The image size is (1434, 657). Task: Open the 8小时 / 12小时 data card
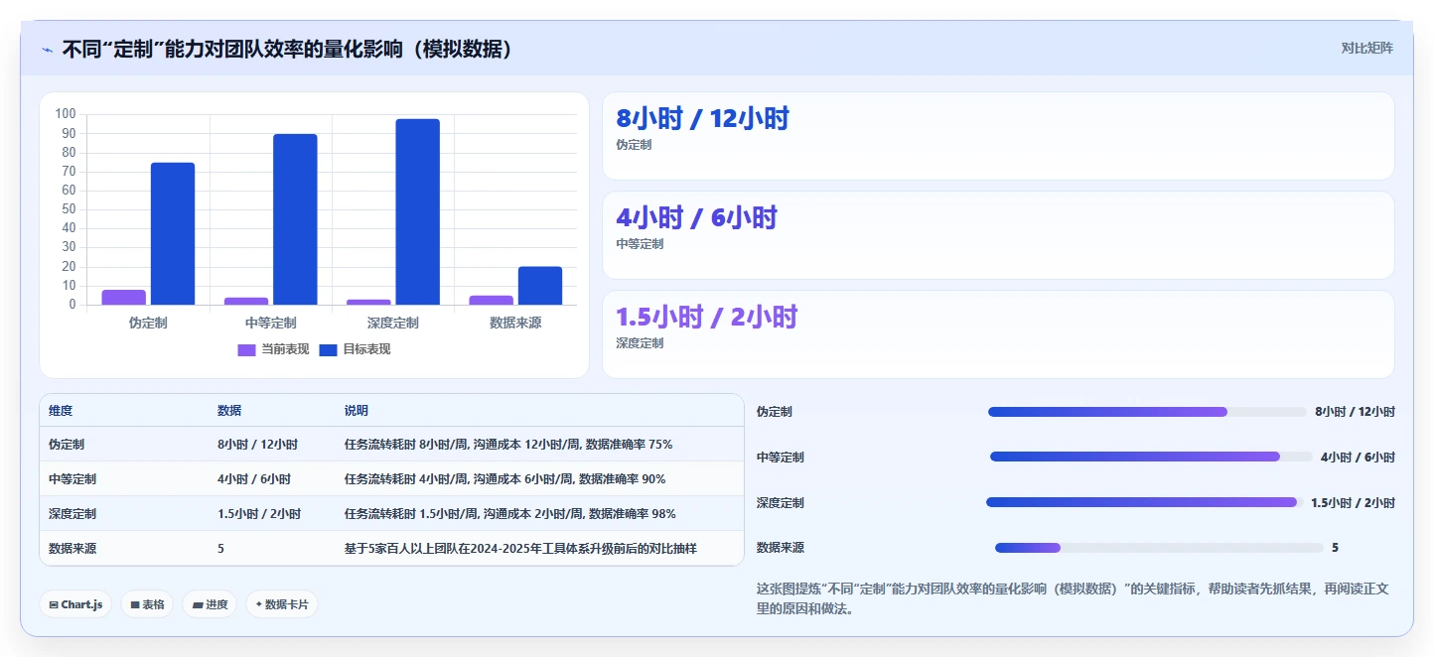pyautogui.click(x=998, y=136)
